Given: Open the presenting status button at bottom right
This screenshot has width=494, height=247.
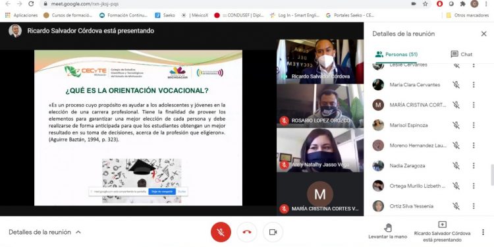Looking at the screenshot, I should [442, 232].
